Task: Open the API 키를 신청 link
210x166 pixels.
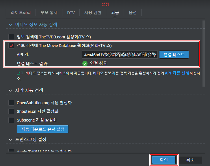Action: coord(177,73)
